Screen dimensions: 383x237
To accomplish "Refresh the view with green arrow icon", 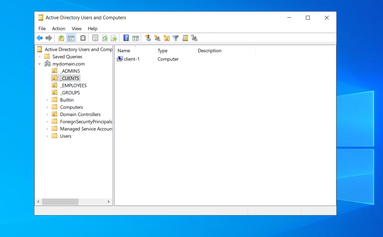I will click(104, 38).
